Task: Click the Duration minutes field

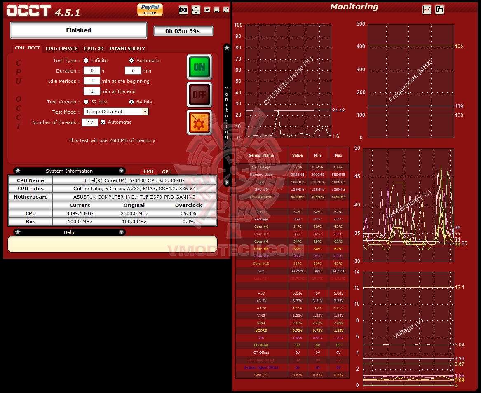Action: point(133,70)
